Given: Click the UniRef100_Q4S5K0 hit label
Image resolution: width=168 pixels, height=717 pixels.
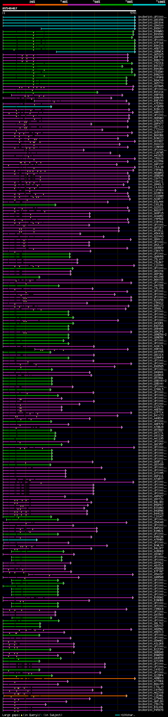Looking at the screenshot, I should (151, 615).
